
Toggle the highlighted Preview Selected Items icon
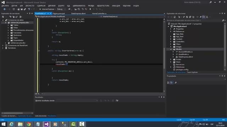click(204, 17)
